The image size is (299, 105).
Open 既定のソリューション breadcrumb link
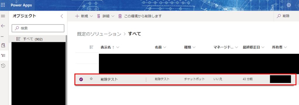[x=99, y=34]
